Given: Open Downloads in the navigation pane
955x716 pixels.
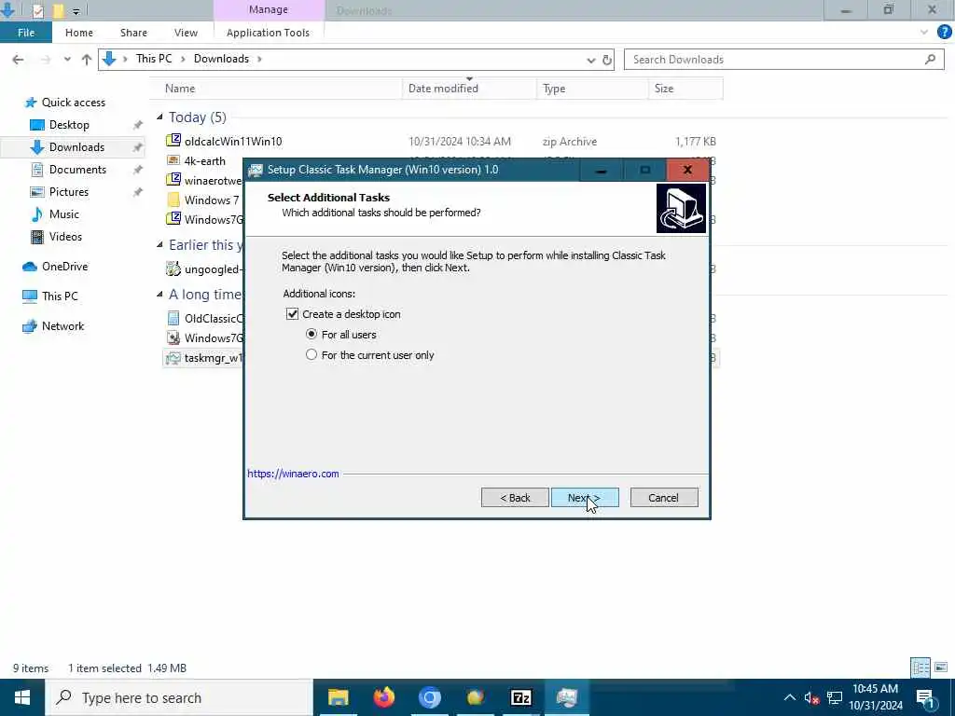Looking at the screenshot, I should pos(76,147).
